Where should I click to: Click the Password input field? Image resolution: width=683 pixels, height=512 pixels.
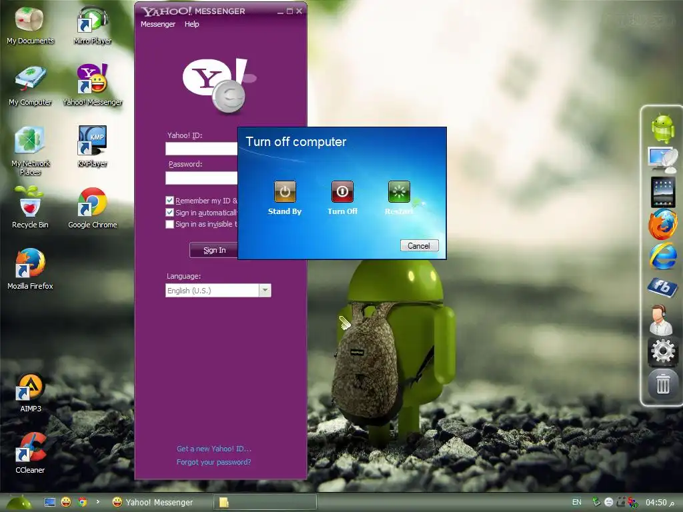[x=201, y=177]
